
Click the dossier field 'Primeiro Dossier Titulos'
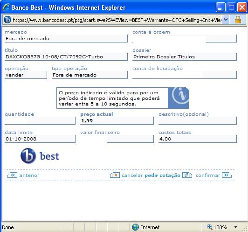click(x=185, y=57)
